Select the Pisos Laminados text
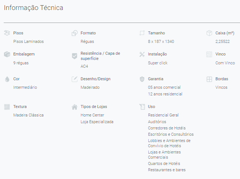The height and width of the screenshot is (179, 240). coord(29,41)
